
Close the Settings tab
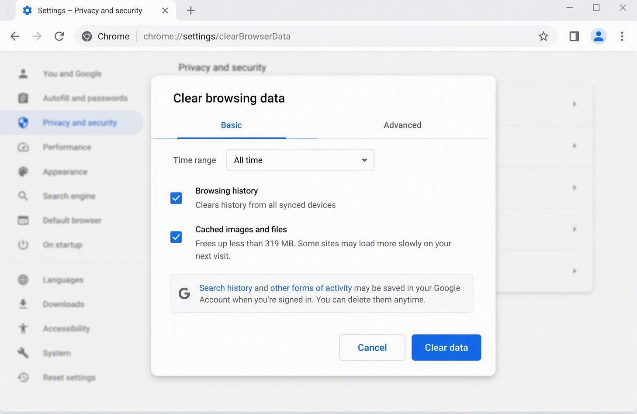pyautogui.click(x=165, y=10)
